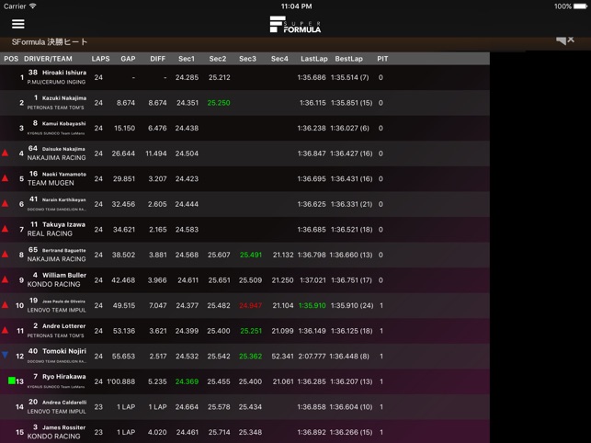
Task: Select driver Kazuki Nakajima
Action: click(64, 98)
